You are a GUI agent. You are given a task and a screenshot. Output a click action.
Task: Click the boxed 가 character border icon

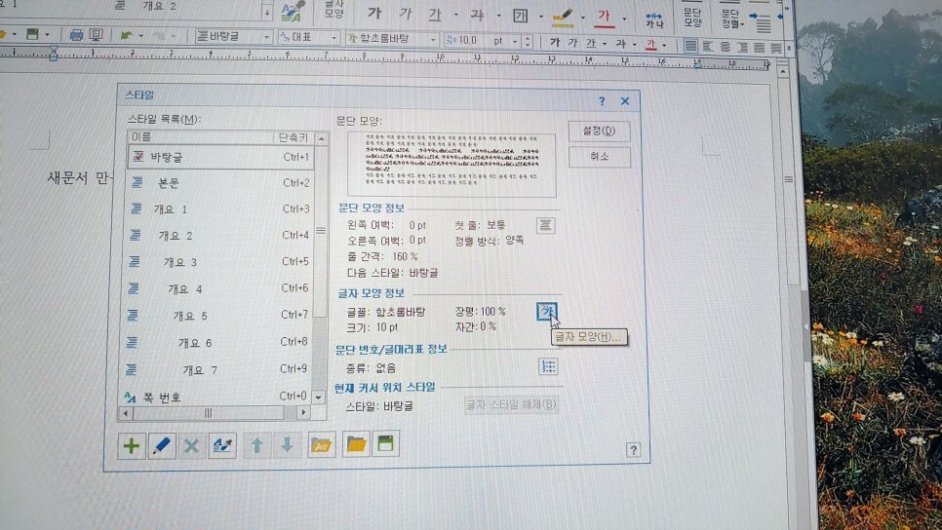coord(520,17)
